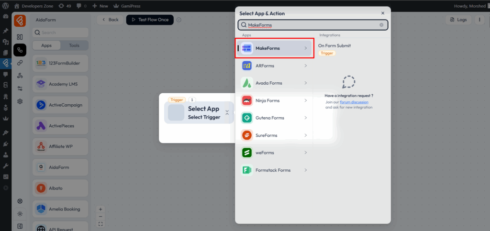Click Howdy, Morshed account menu
This screenshot has width=490, height=231.
pos(472,6)
